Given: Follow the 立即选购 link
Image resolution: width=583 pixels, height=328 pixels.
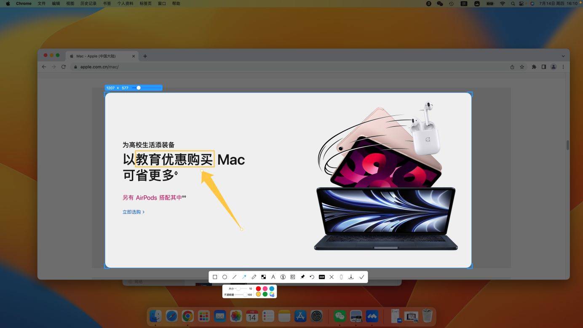Looking at the screenshot, I should point(134,212).
